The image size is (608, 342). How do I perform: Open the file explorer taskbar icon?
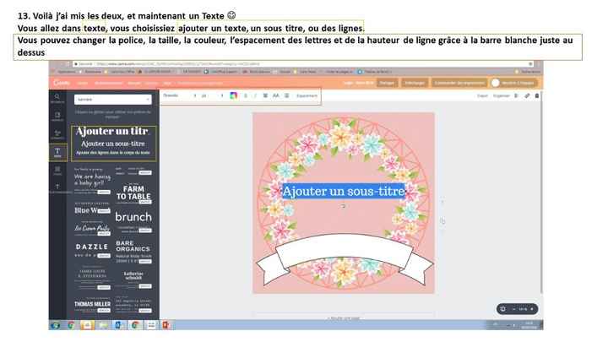tap(103, 325)
